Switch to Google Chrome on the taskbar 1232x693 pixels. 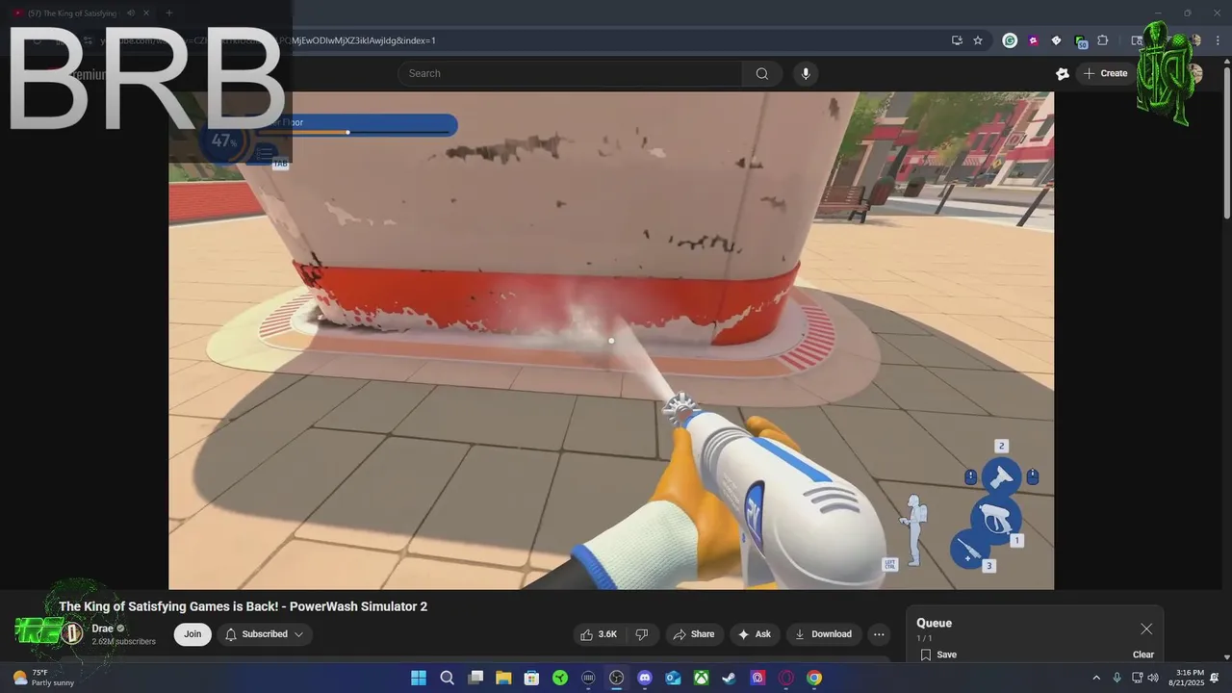coord(814,678)
